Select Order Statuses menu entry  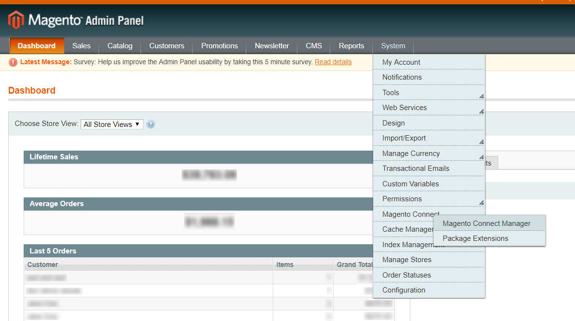coord(429,275)
